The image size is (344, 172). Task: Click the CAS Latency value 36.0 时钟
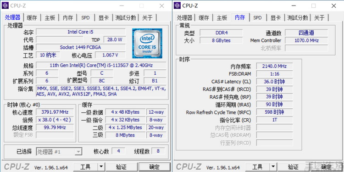point(274,82)
